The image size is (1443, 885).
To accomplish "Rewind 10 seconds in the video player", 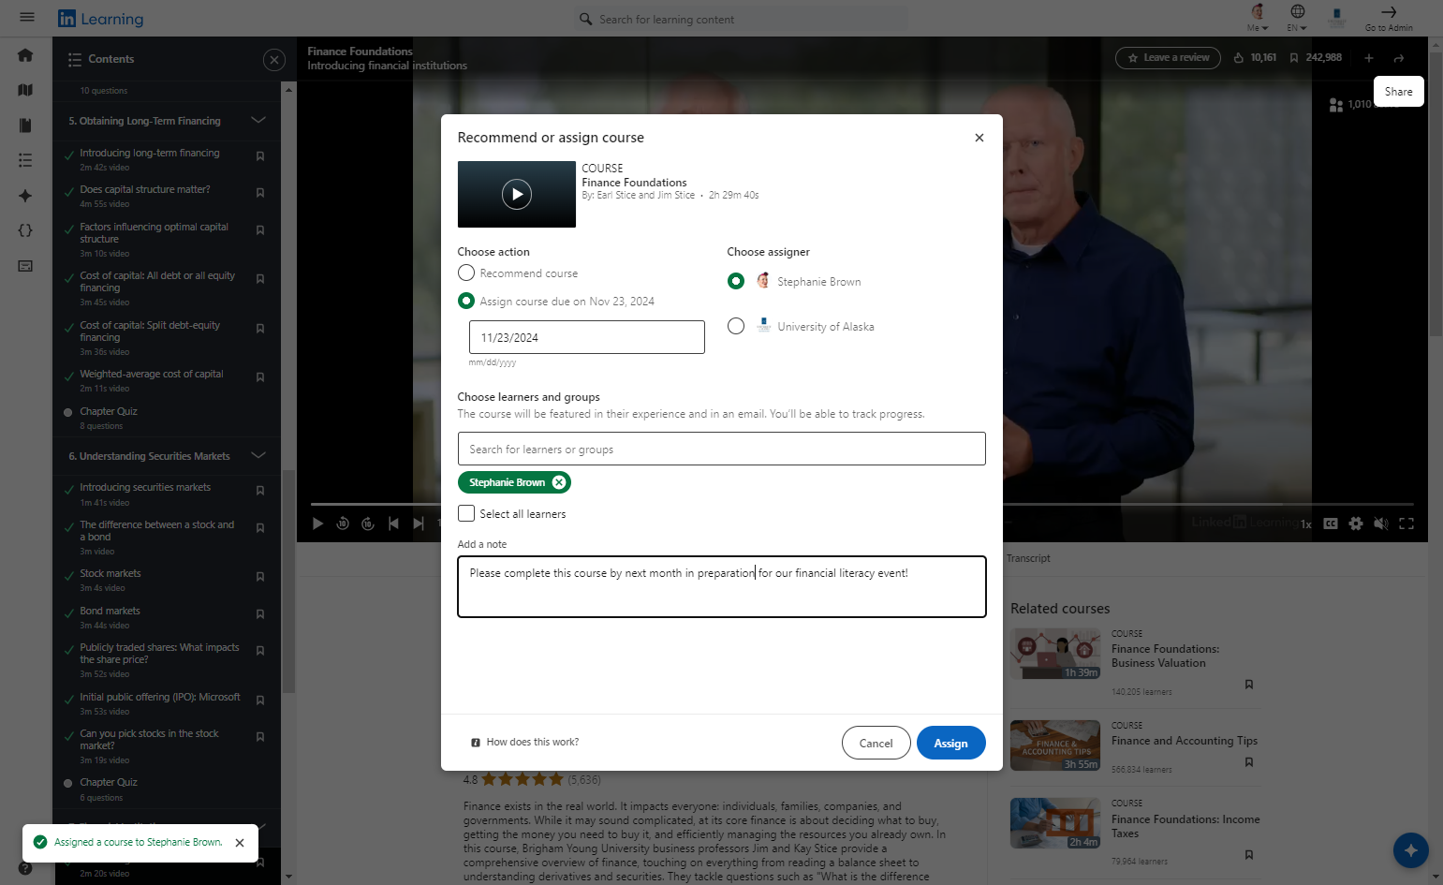I will (343, 524).
